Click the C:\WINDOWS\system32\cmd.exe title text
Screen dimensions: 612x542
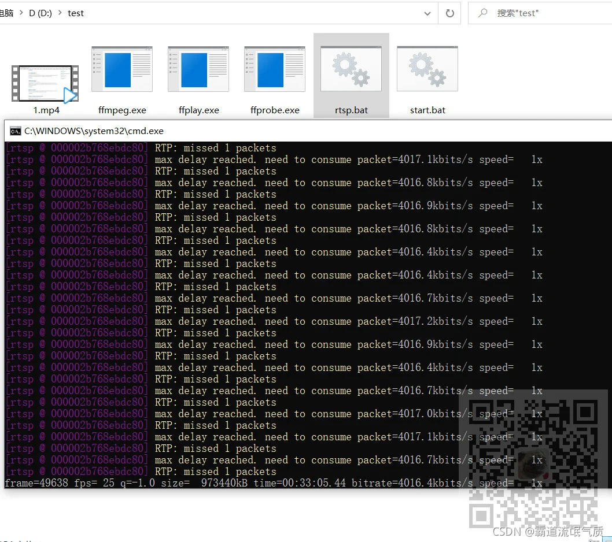pos(94,131)
